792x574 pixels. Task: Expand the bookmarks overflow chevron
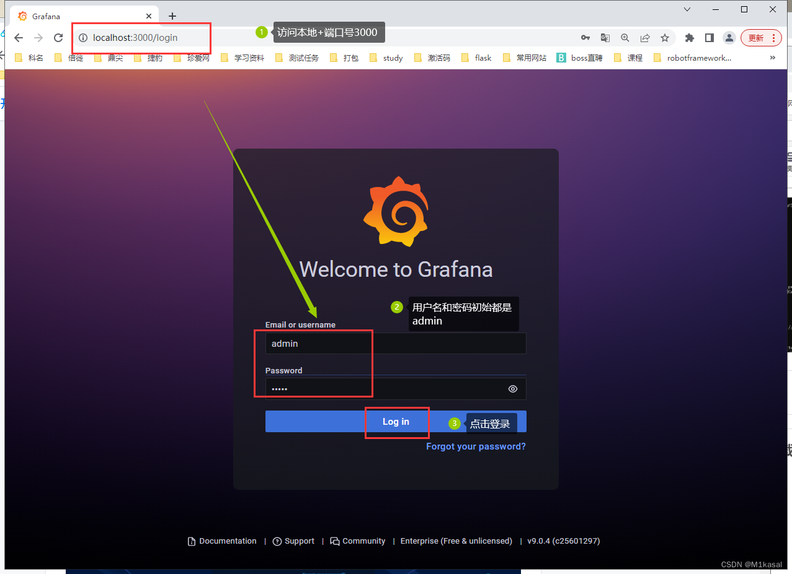[x=772, y=58]
